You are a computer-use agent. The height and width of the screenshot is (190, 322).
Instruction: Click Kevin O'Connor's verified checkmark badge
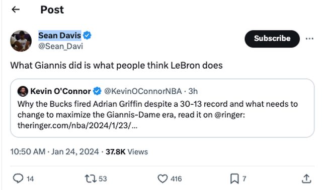pyautogui.click(x=97, y=91)
